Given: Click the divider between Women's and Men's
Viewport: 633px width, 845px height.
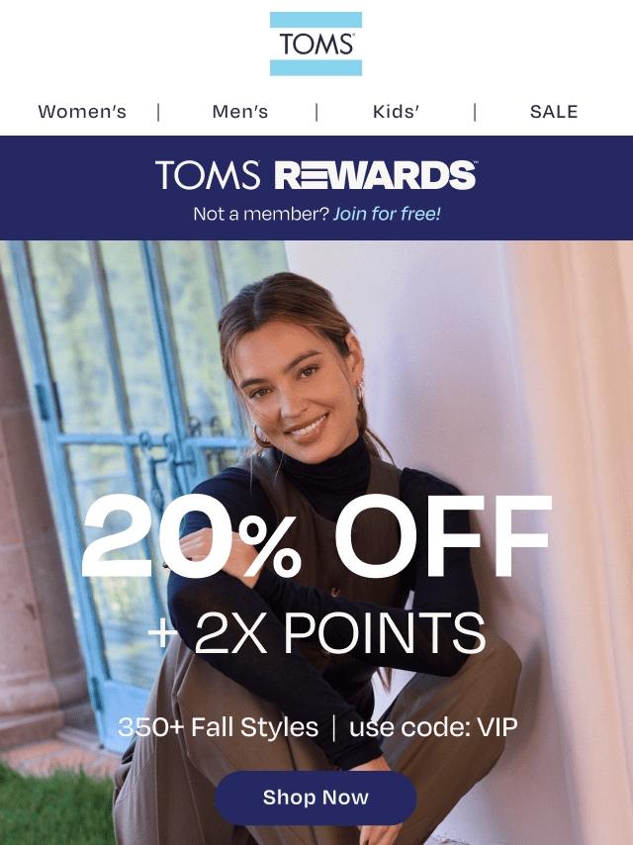Looking at the screenshot, I should [x=158, y=112].
